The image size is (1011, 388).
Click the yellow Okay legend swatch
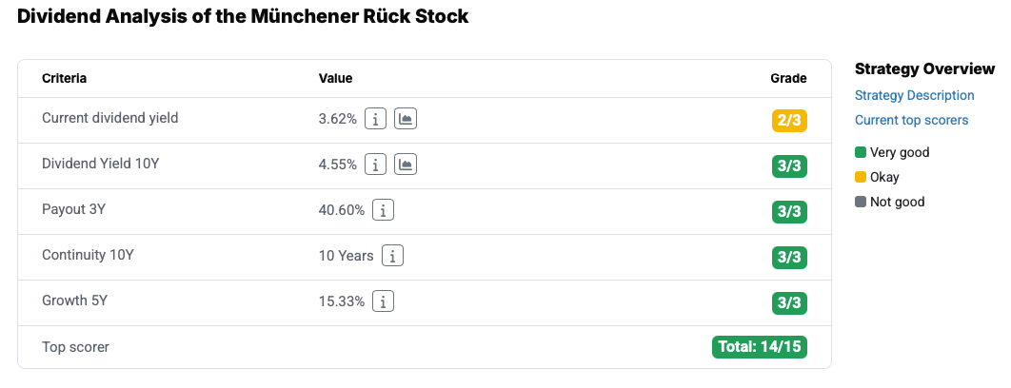(861, 177)
